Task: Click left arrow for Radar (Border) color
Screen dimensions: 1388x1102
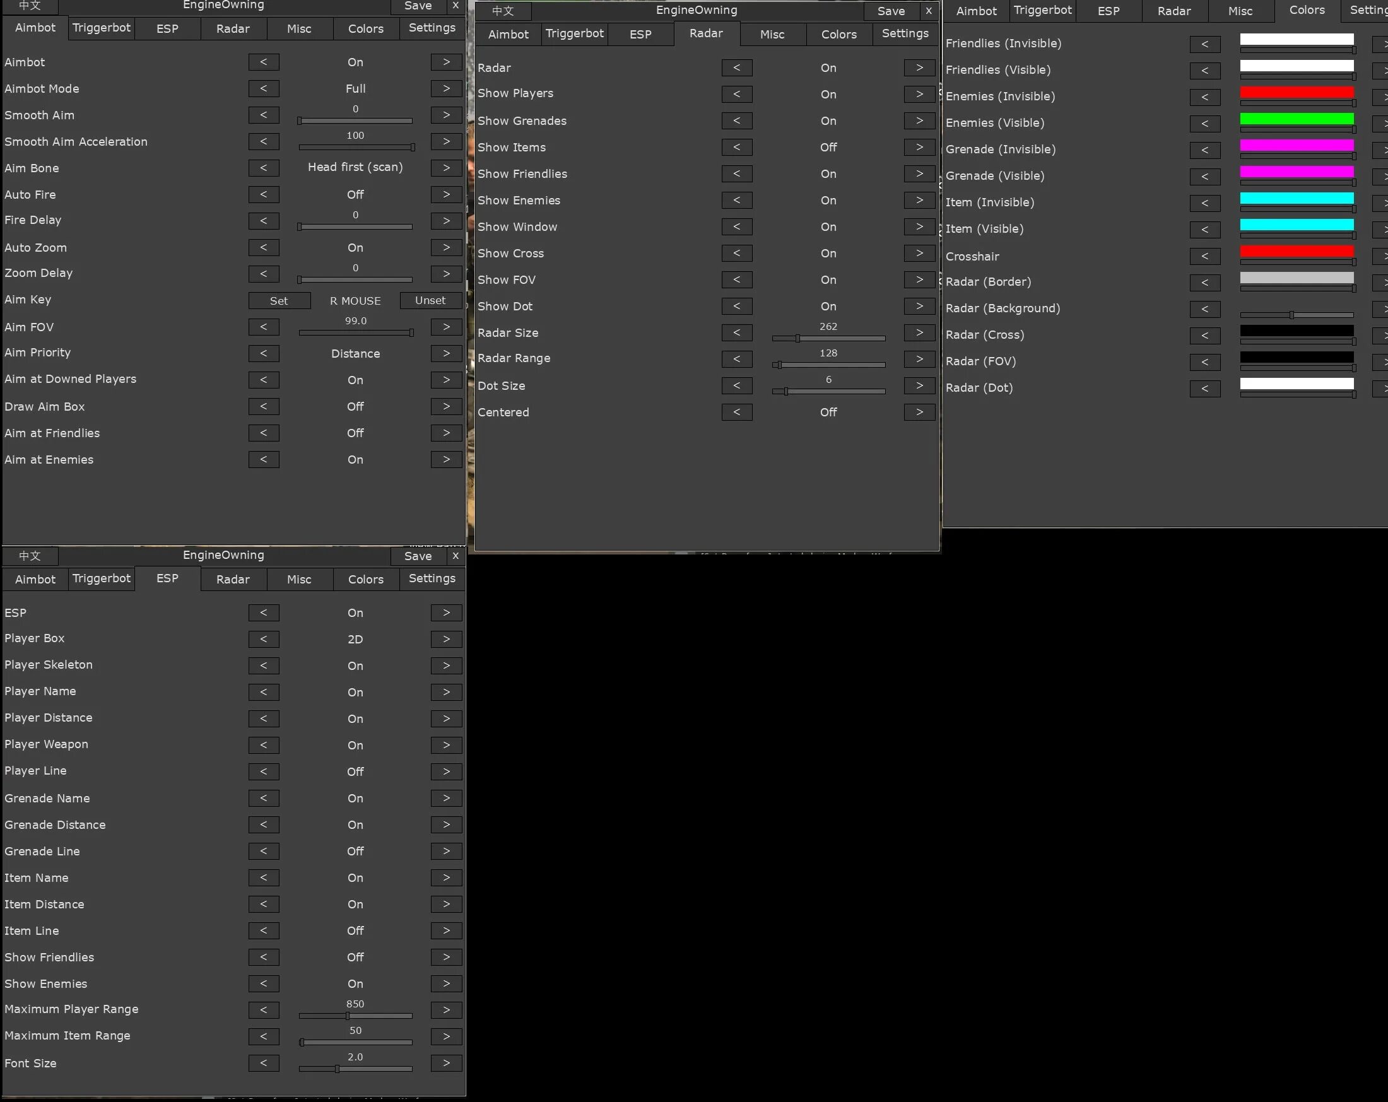Action: pyautogui.click(x=1205, y=283)
